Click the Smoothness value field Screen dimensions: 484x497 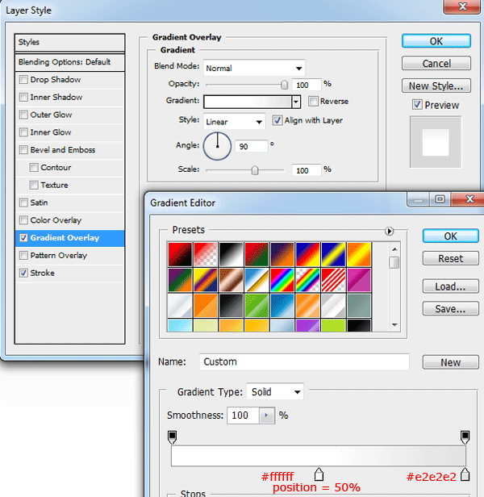coord(244,416)
